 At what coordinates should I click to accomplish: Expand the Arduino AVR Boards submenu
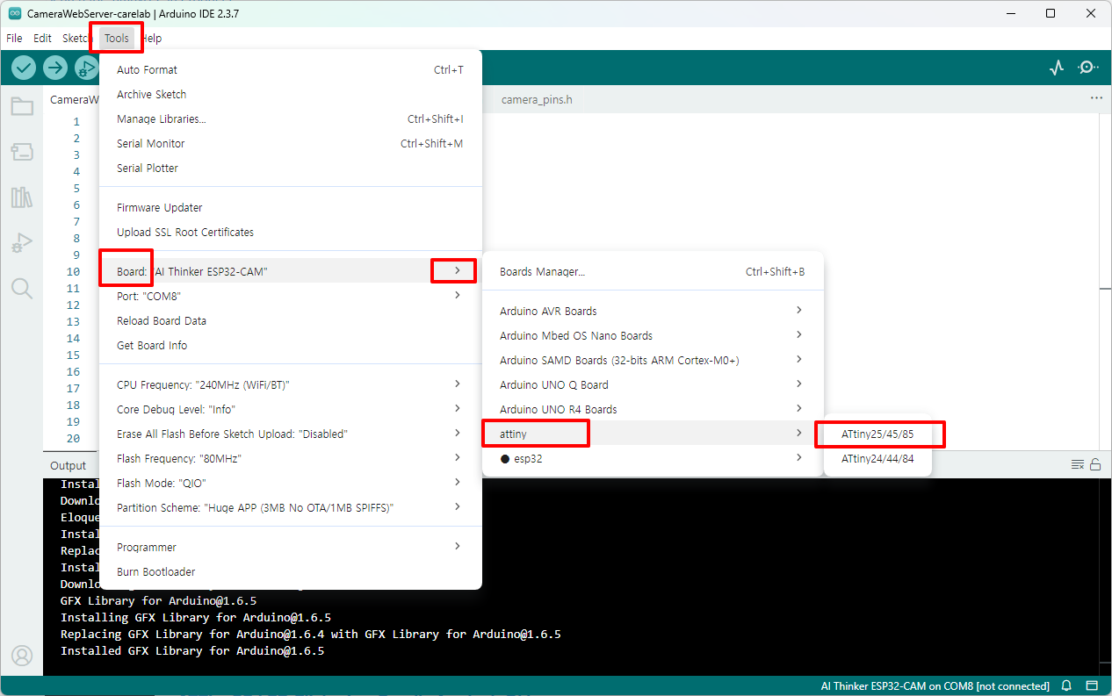pyautogui.click(x=653, y=311)
